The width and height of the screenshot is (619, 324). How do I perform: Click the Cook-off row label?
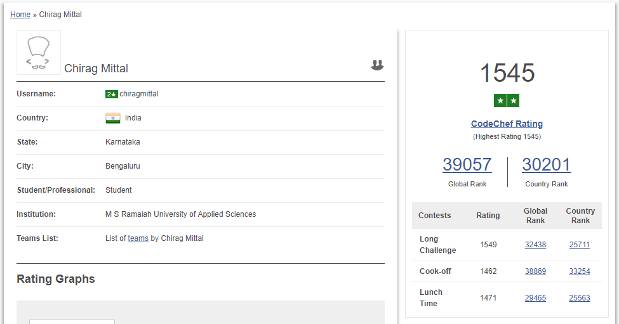coord(435,271)
